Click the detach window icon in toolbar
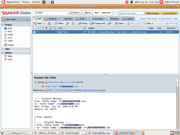The image size is (180, 135). click(x=138, y=24)
